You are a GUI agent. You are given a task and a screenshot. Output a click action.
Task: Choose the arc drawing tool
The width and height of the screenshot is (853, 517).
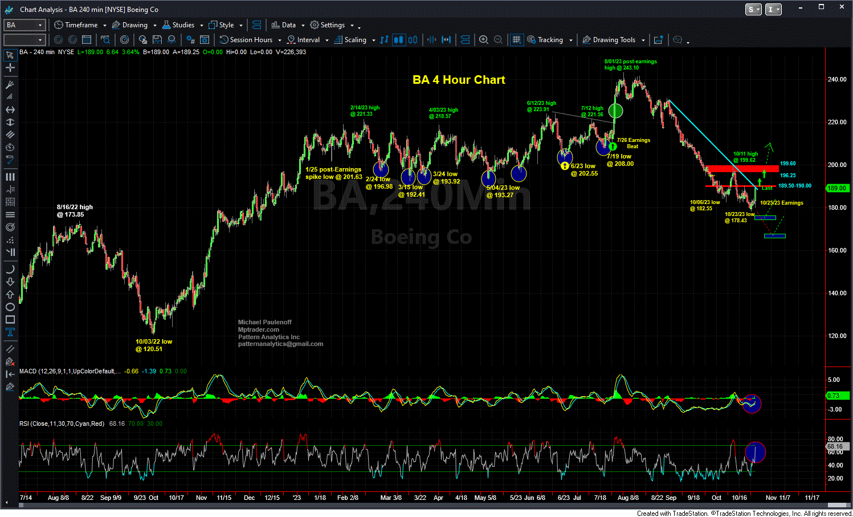(x=10, y=269)
